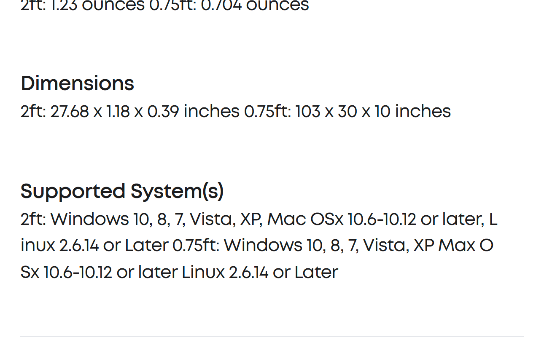
Task: Click the Dimensions heading
Action: pos(77,83)
